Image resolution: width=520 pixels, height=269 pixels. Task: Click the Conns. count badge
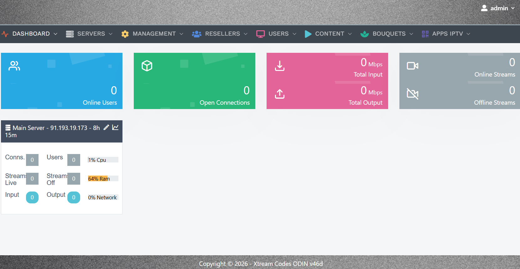(x=32, y=160)
